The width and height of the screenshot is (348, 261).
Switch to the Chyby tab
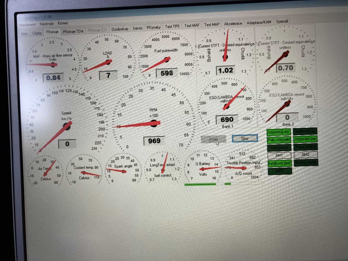[x=37, y=33]
